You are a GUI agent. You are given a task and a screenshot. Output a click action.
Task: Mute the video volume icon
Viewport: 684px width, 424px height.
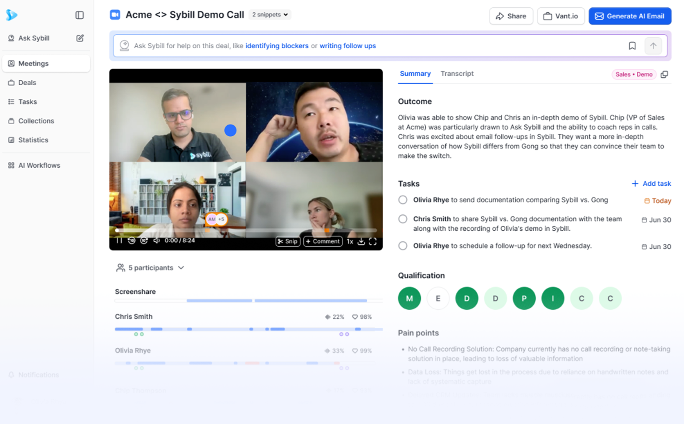pos(156,241)
